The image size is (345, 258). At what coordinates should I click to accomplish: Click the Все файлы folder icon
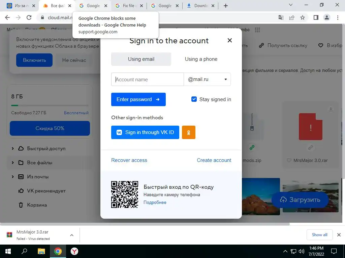(x=21, y=163)
